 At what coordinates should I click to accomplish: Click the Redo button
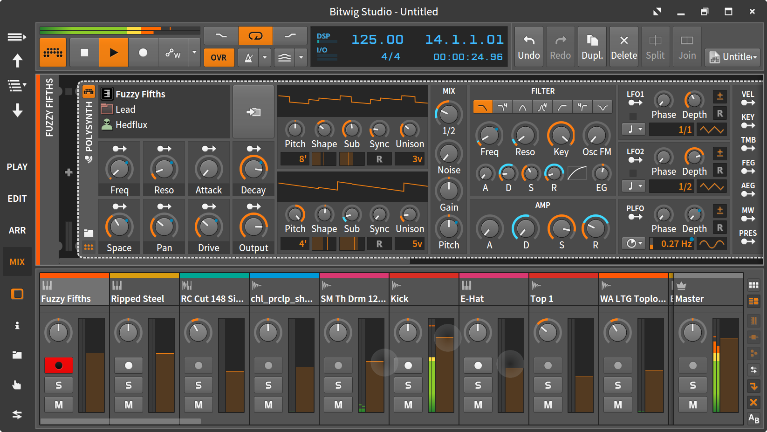click(x=561, y=47)
